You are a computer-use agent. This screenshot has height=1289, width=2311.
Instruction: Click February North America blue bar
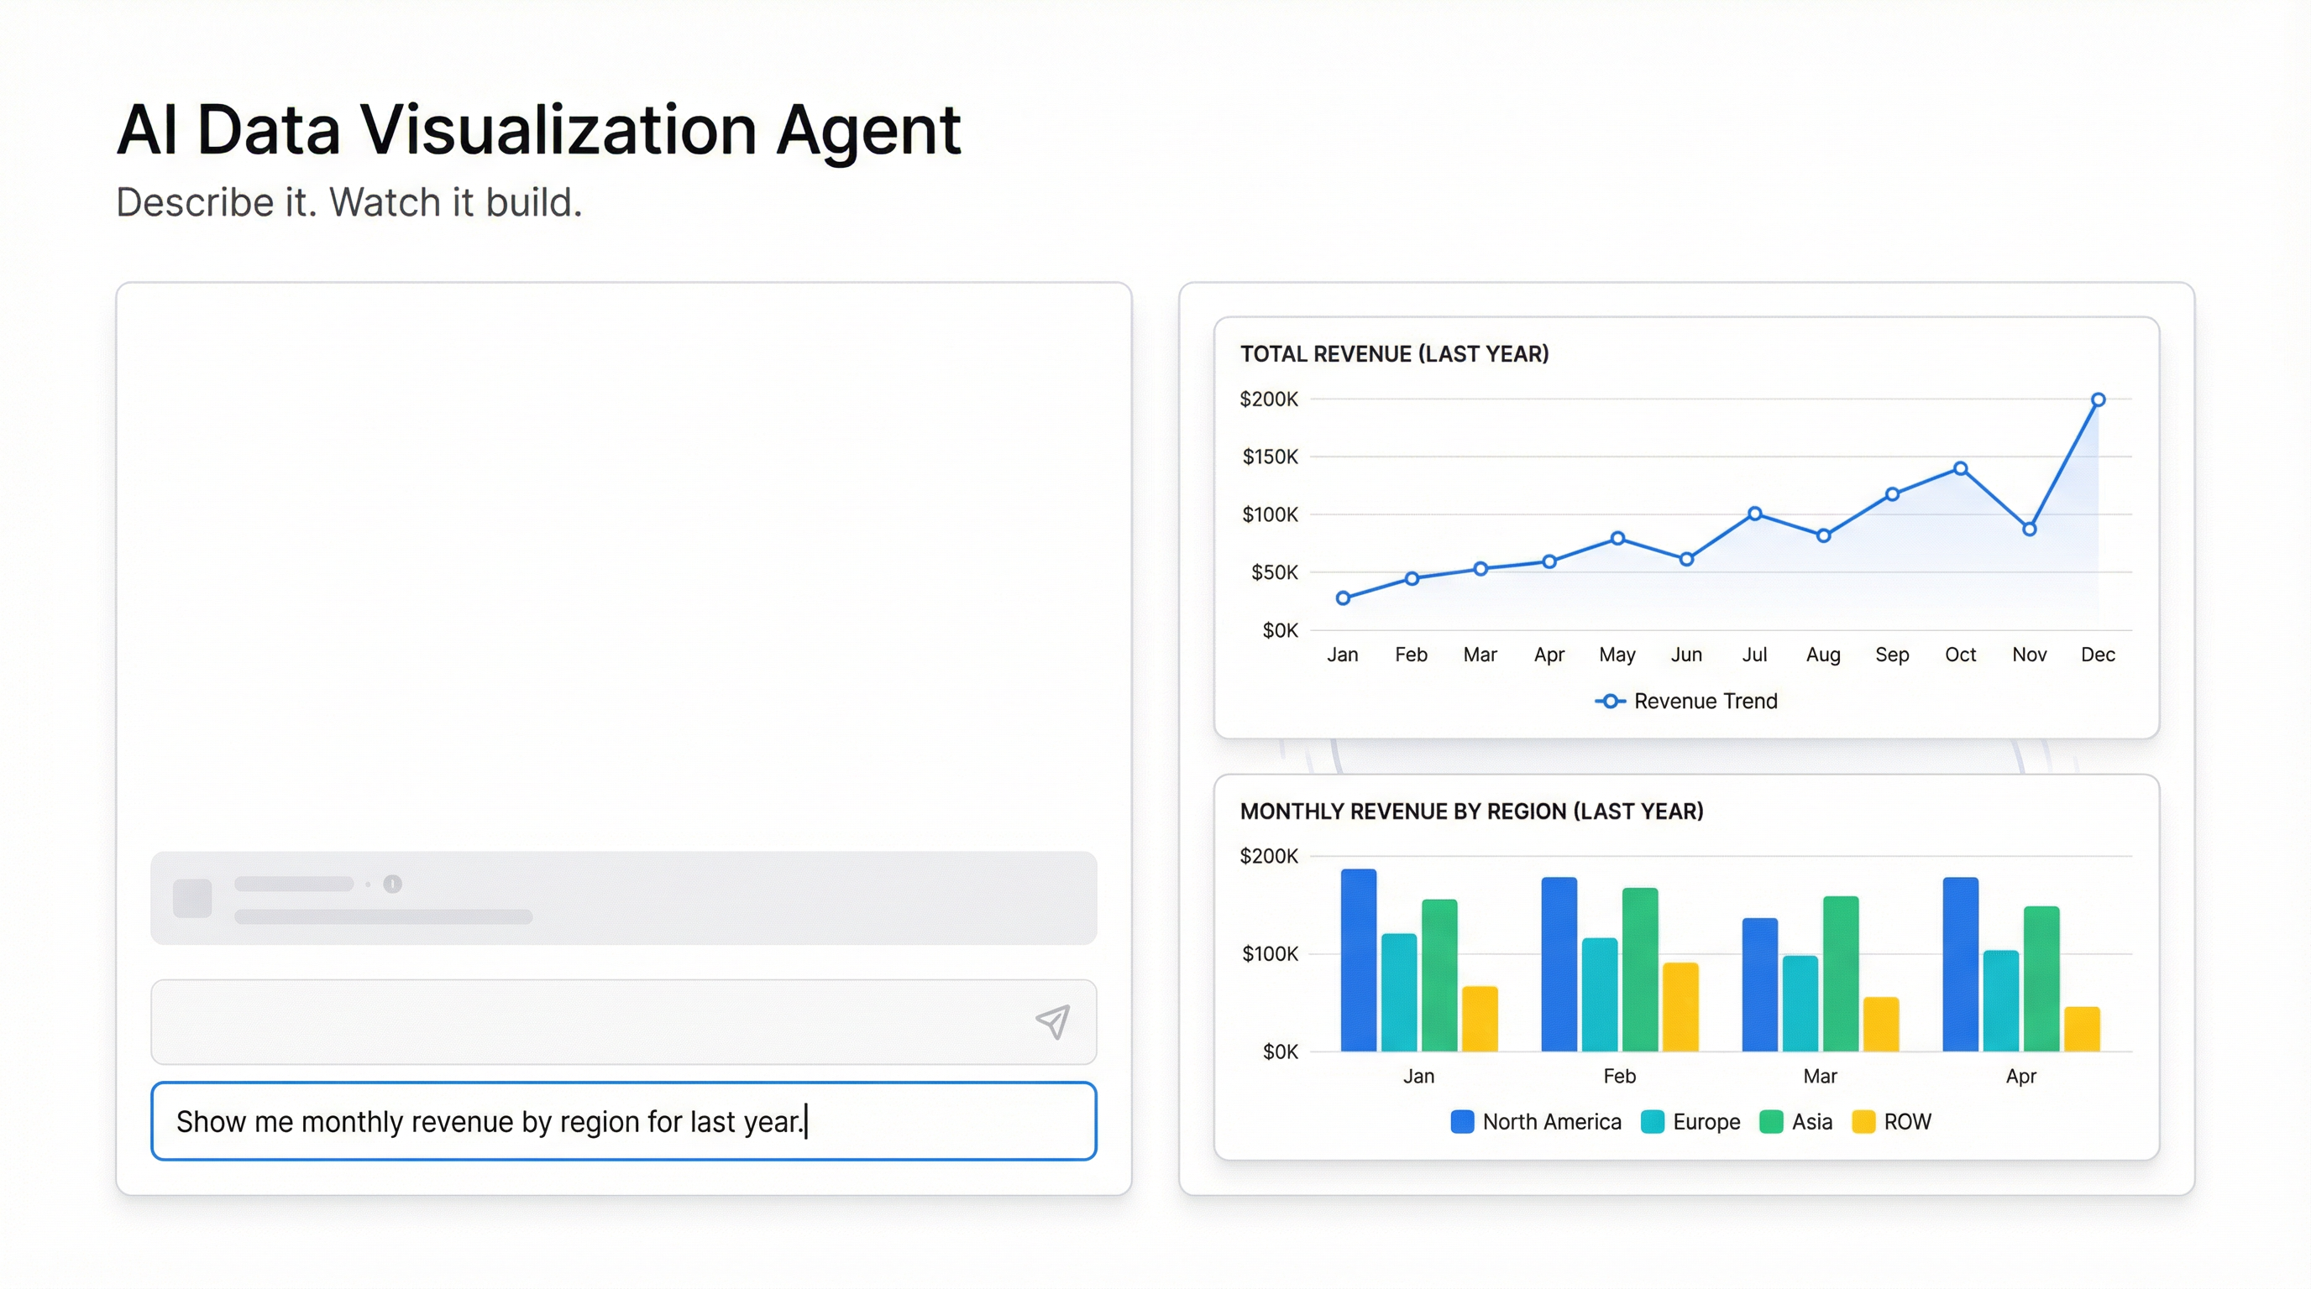[1559, 964]
